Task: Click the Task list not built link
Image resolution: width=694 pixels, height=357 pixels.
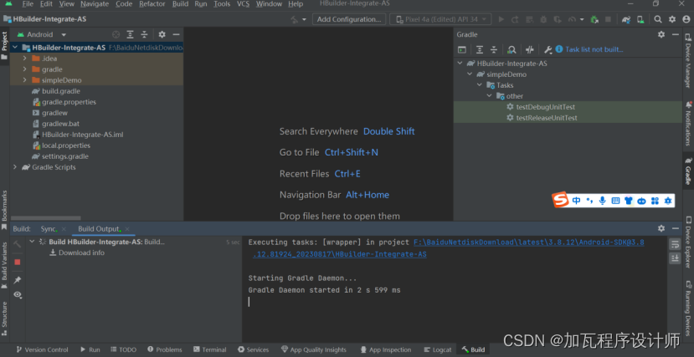Action: point(594,49)
